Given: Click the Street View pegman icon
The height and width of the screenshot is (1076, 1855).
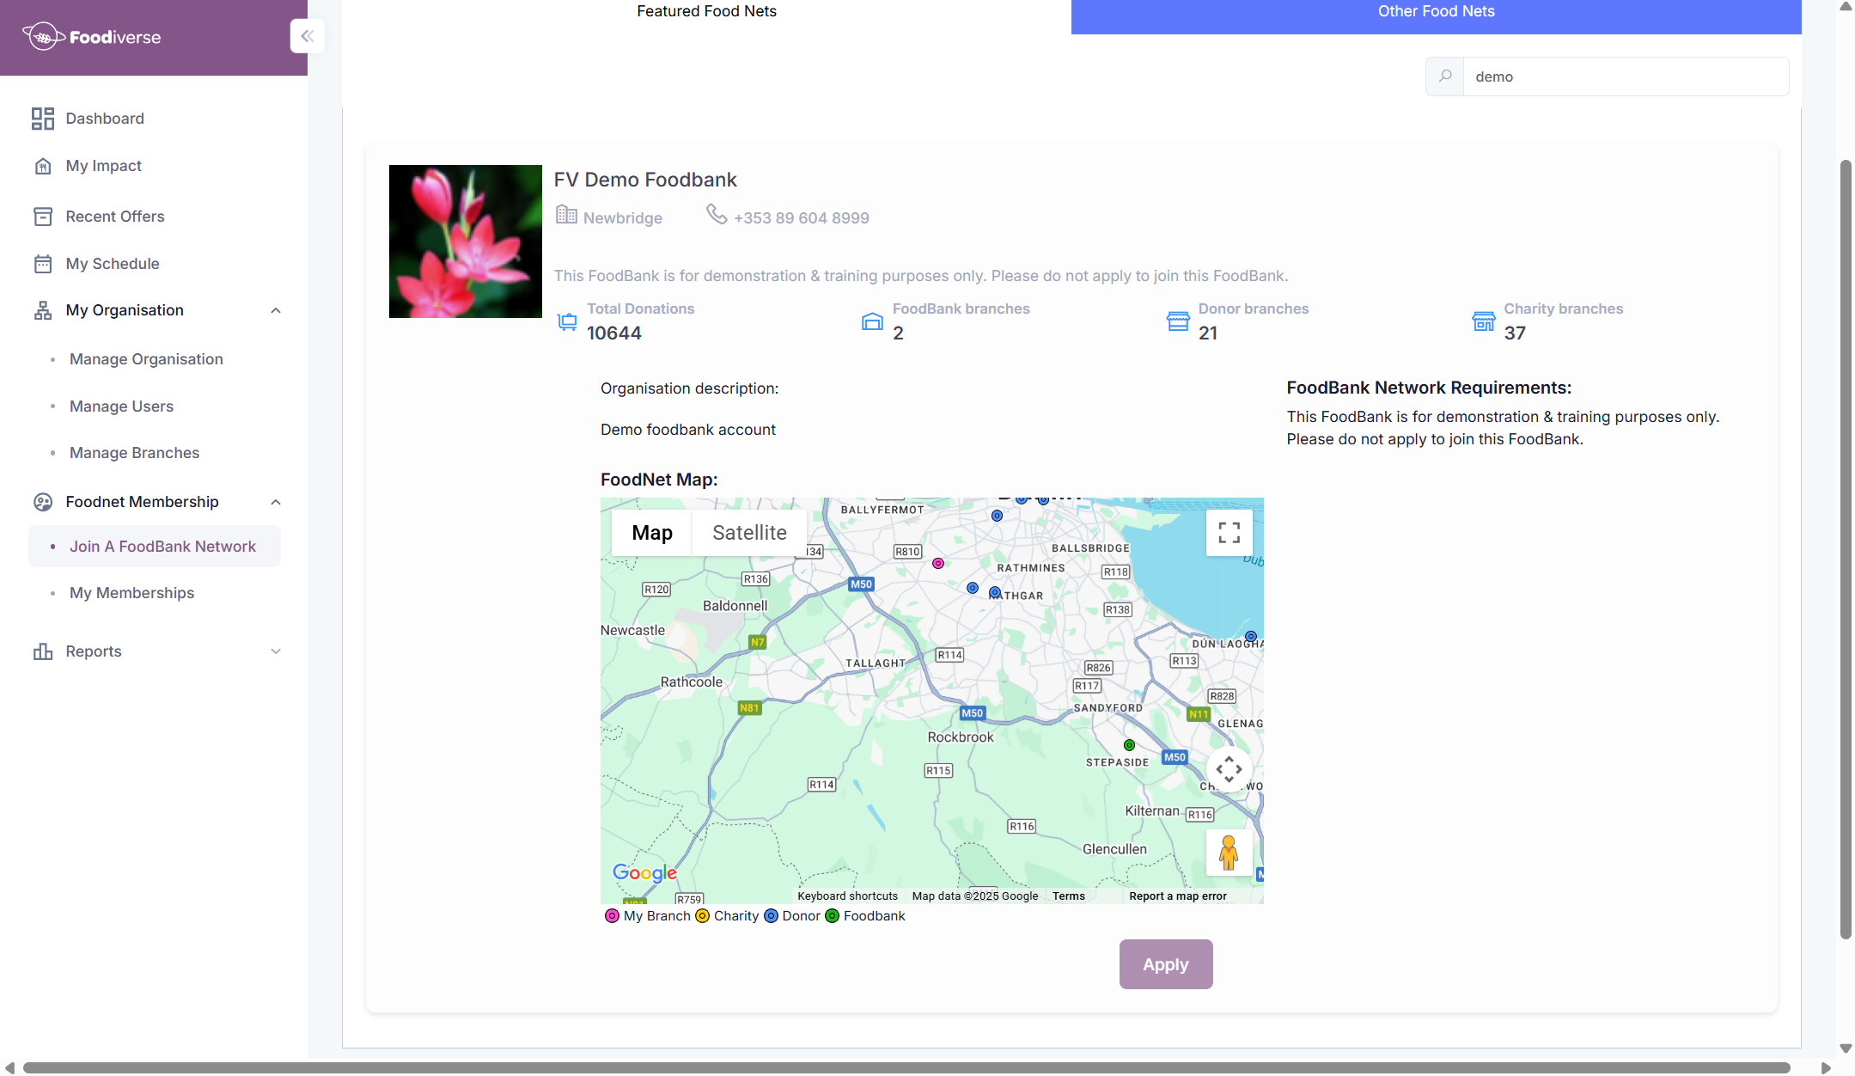Looking at the screenshot, I should pos(1229,853).
